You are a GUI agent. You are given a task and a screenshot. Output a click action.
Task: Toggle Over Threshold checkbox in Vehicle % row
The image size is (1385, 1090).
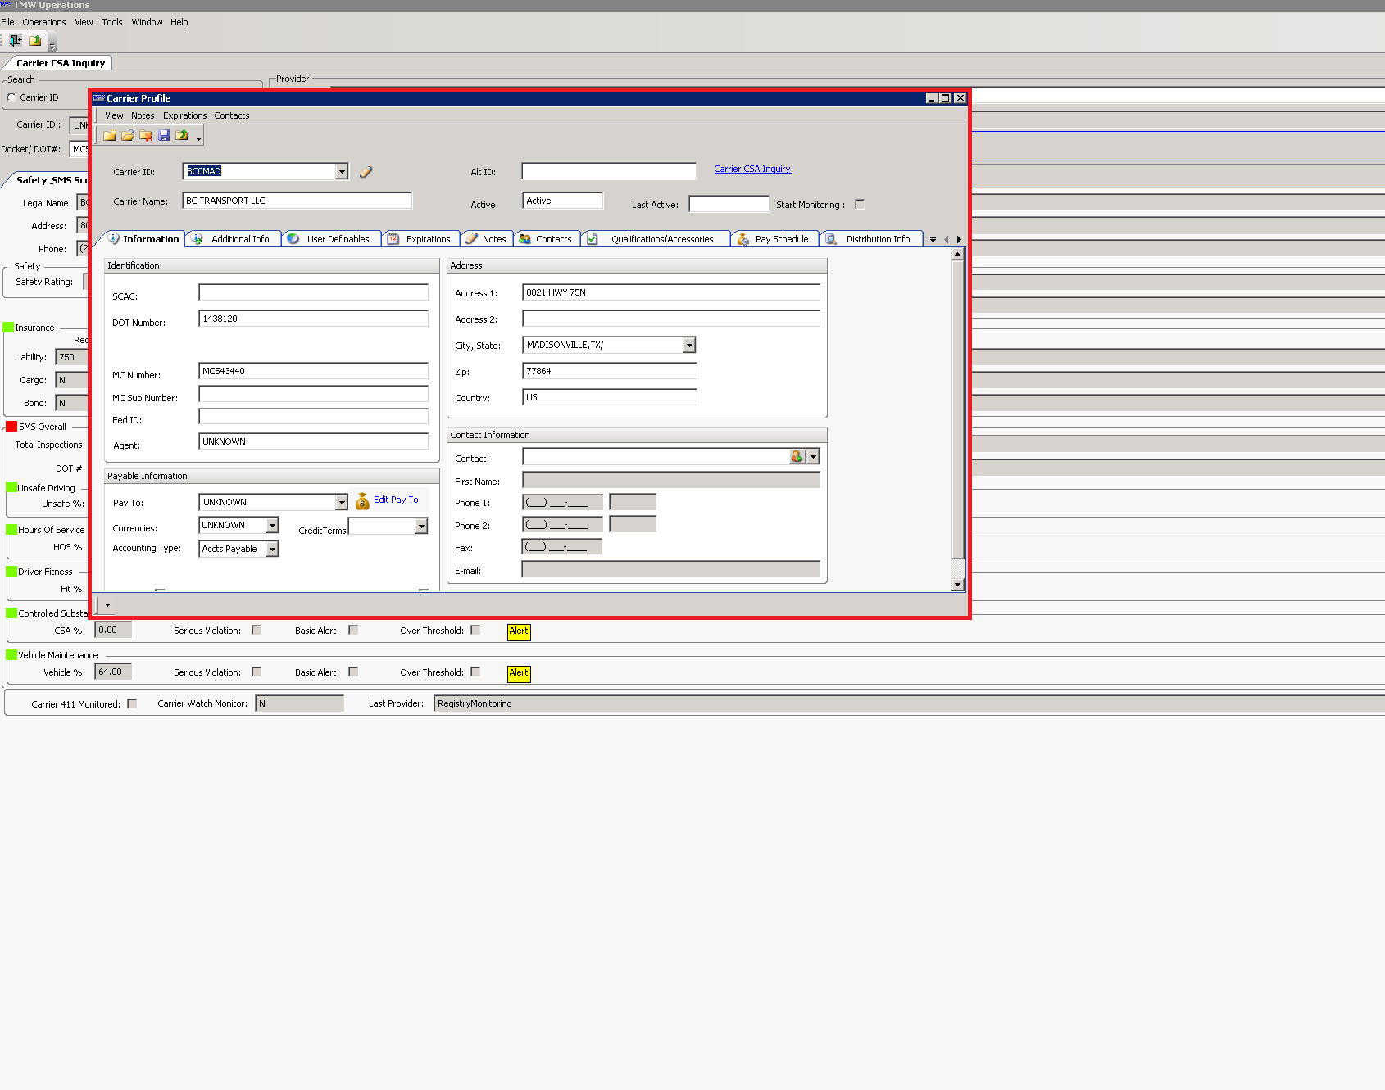click(475, 672)
